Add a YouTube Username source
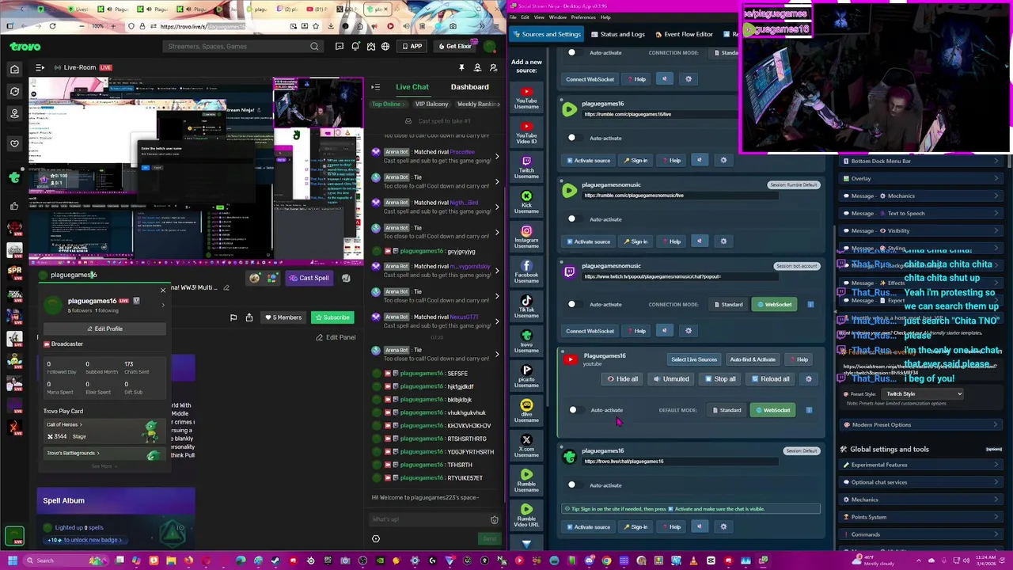 pyautogui.click(x=526, y=96)
